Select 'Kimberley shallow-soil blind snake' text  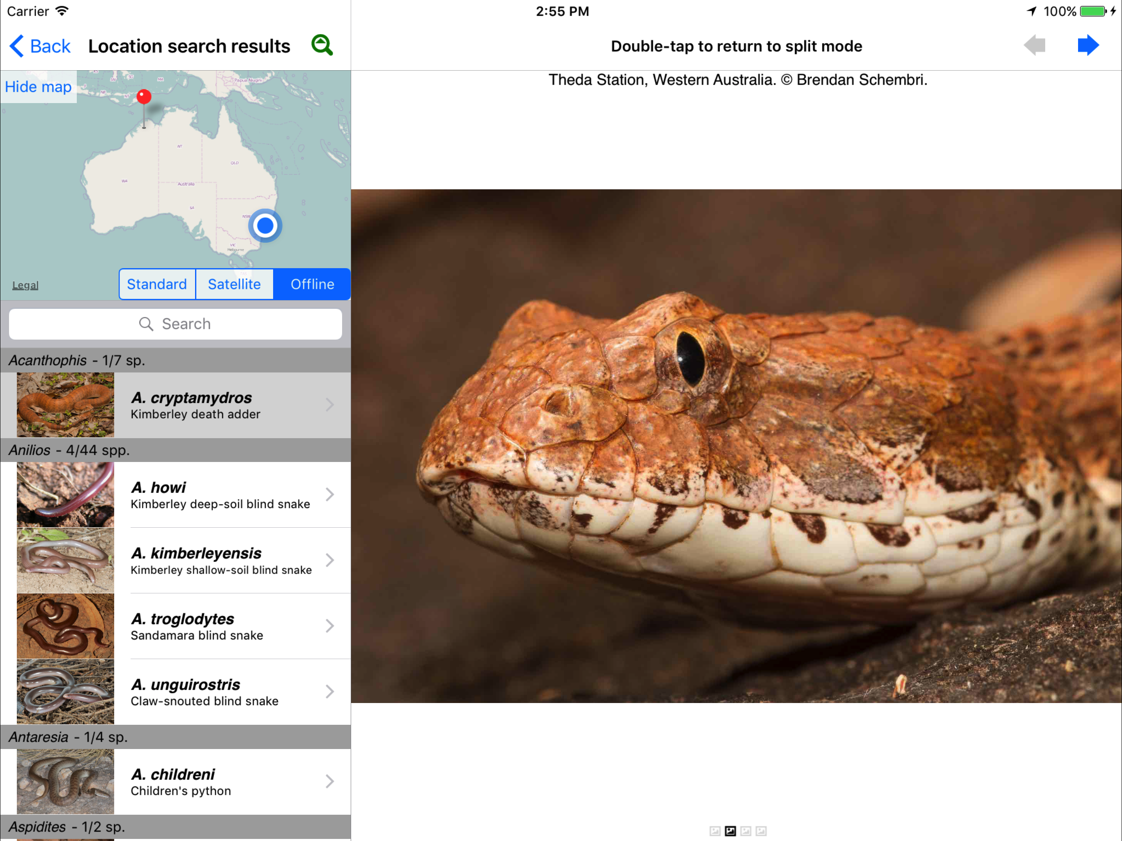[x=221, y=570]
